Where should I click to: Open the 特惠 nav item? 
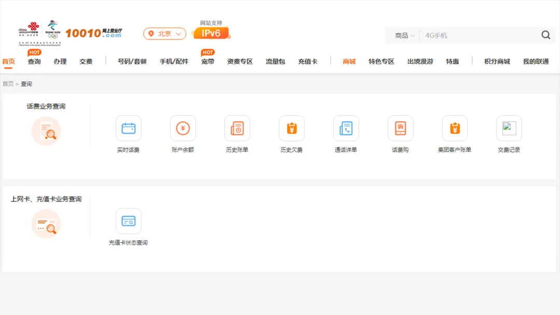pyautogui.click(x=453, y=62)
